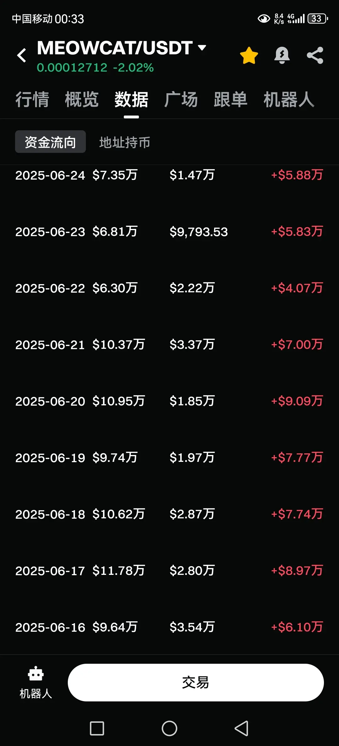This screenshot has height=746, width=339.
Task: Tap Android home circle button
Action: click(x=169, y=728)
